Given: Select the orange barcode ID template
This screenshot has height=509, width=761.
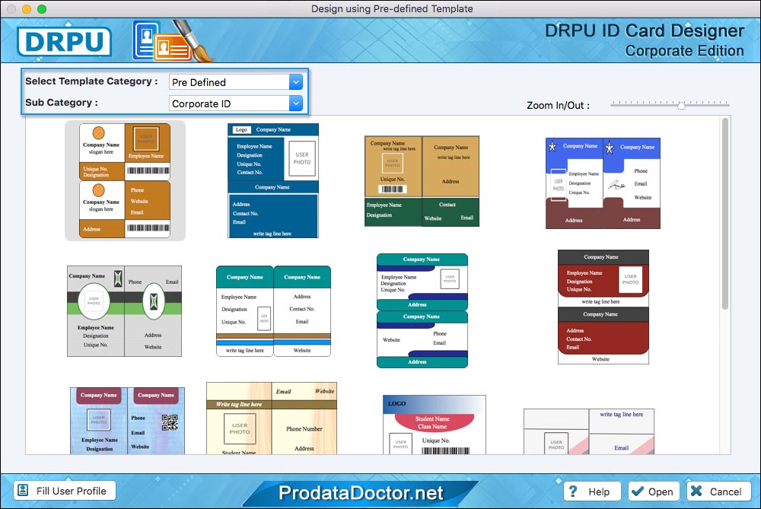Looking at the screenshot, I should point(125,180).
